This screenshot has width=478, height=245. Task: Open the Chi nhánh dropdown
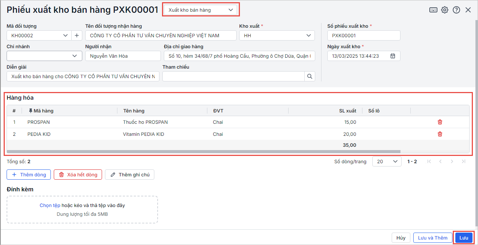click(x=75, y=56)
